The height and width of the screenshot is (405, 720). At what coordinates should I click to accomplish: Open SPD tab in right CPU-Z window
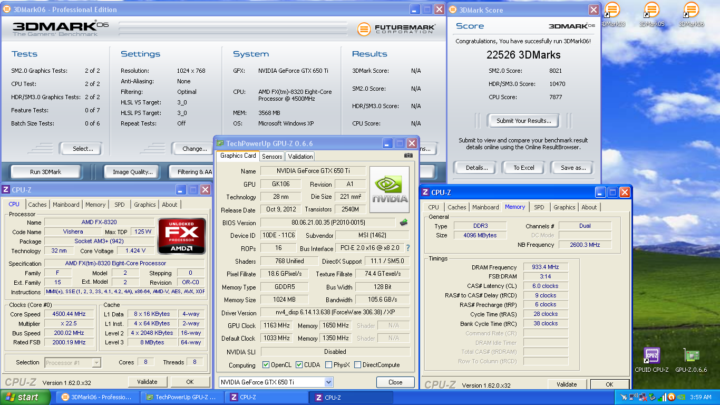pos(539,207)
